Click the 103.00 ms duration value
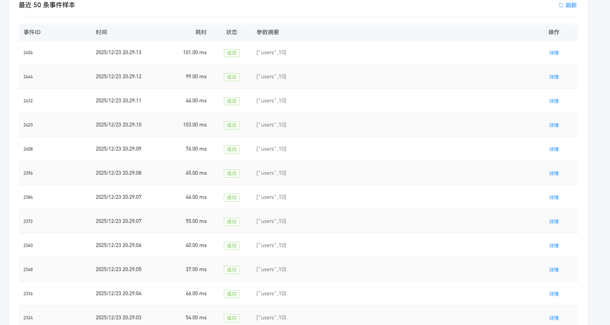 (195, 125)
